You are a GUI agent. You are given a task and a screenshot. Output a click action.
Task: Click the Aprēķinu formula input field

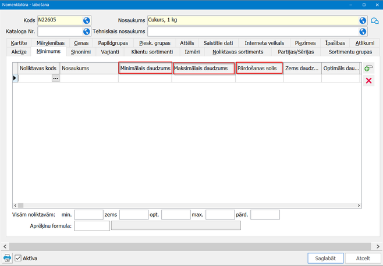click(92, 226)
